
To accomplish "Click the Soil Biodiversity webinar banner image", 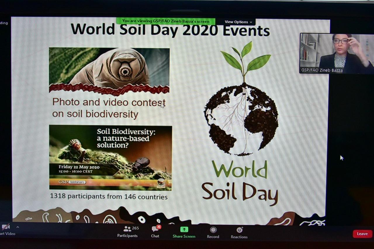I will click(x=110, y=158).
